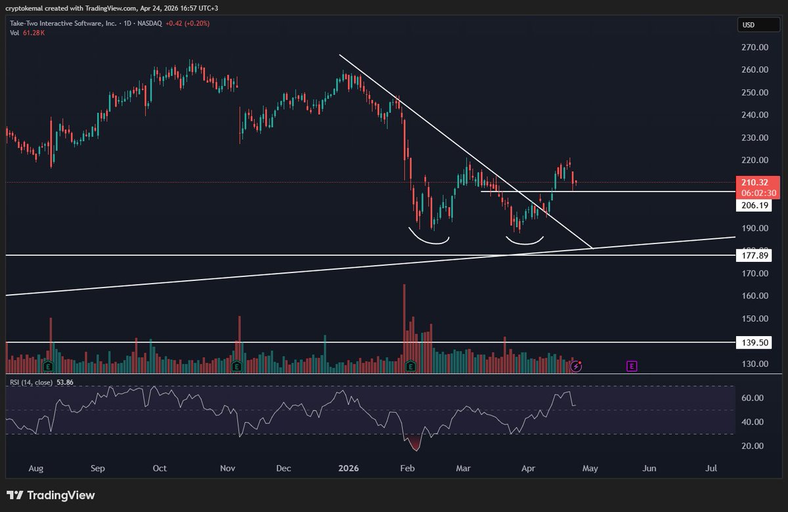
Task: Click the horizontal line price label 206.19
Action: pyautogui.click(x=754, y=205)
